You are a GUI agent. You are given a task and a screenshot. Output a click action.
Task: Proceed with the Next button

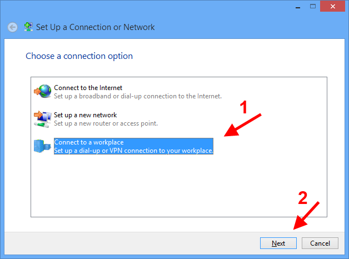click(x=278, y=243)
